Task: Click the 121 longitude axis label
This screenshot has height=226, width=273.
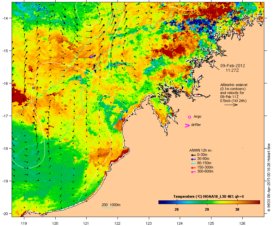Action: pyautogui.click(x=86, y=223)
